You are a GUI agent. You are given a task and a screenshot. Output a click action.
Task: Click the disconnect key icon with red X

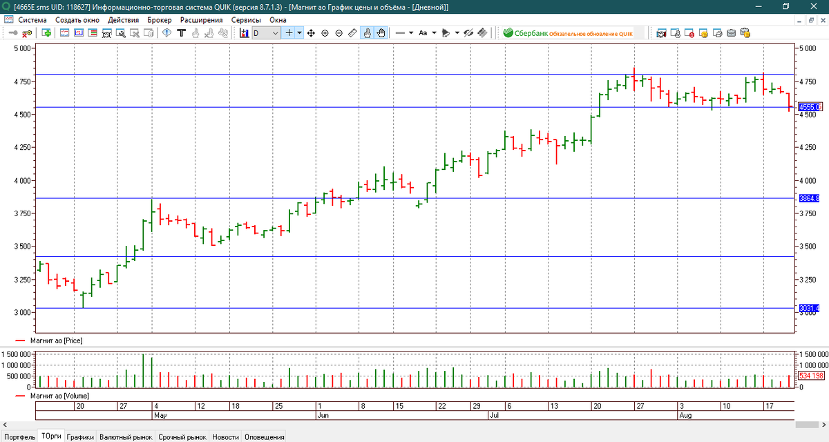[x=26, y=32]
